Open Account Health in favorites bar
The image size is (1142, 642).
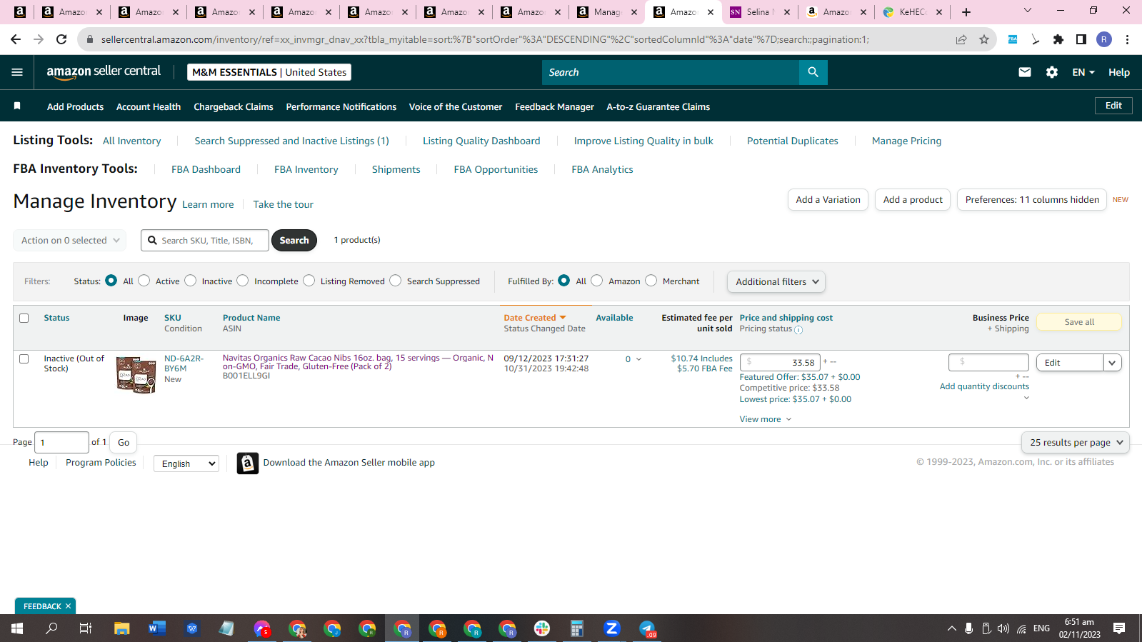pyautogui.click(x=149, y=106)
